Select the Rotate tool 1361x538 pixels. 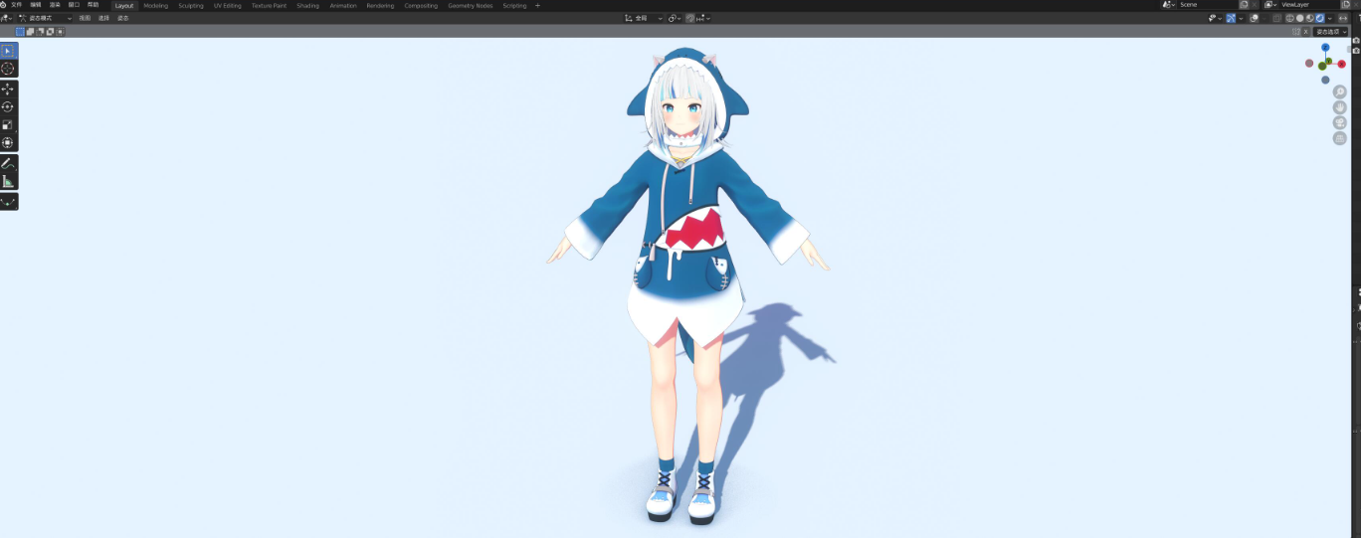coord(8,107)
